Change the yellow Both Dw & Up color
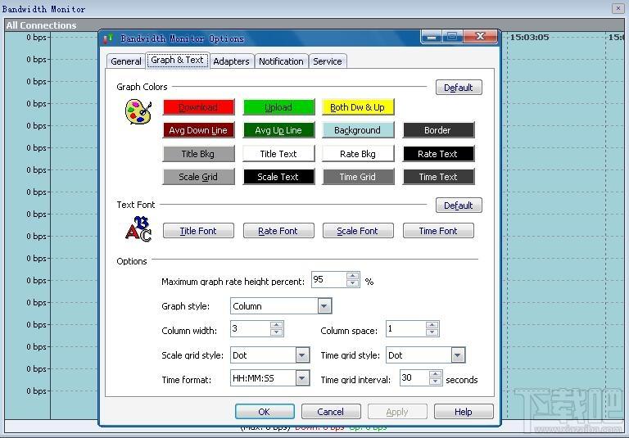629x438 pixels. (x=357, y=107)
